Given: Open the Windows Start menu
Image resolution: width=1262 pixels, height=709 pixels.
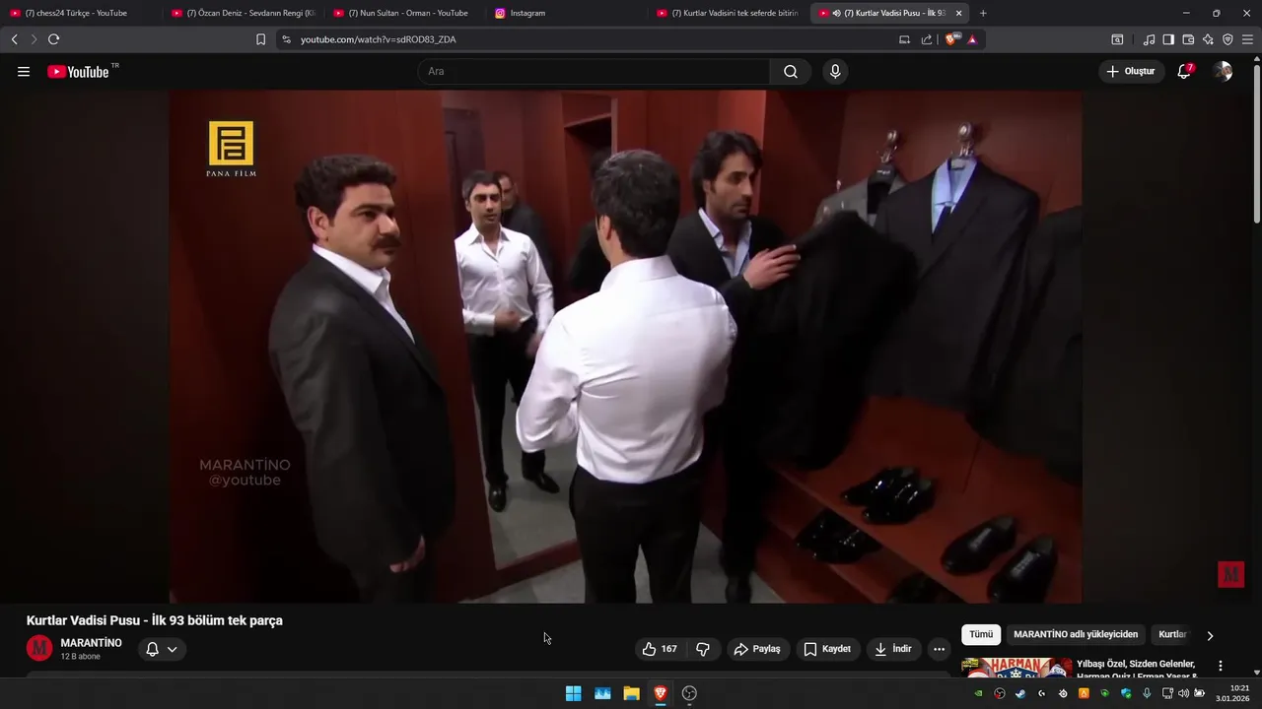Looking at the screenshot, I should [x=573, y=693].
